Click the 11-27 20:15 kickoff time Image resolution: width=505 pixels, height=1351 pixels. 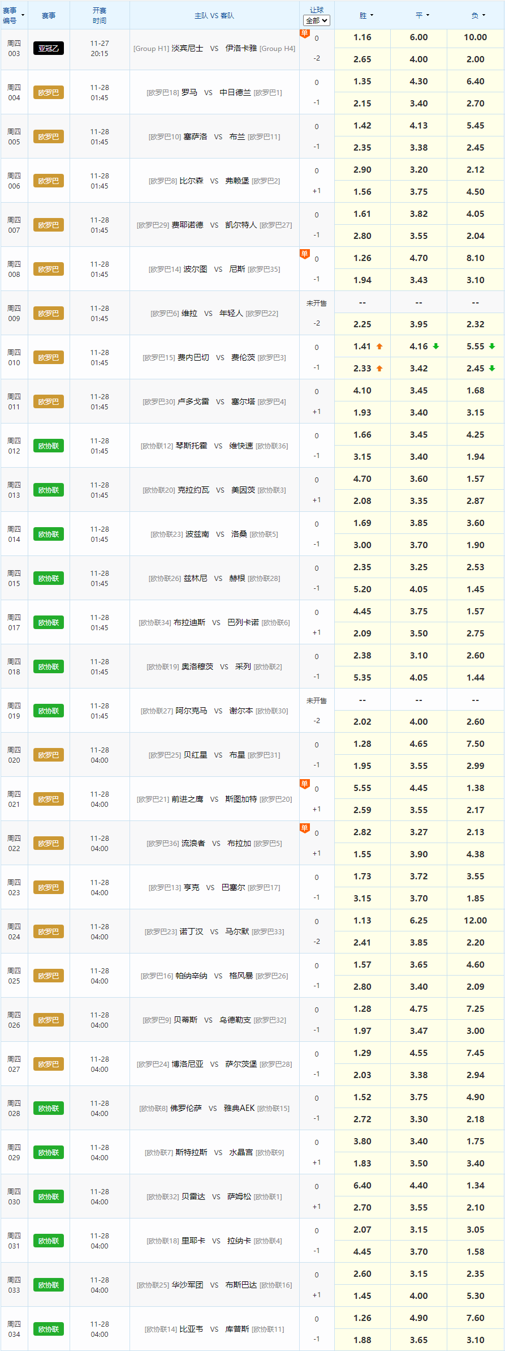(100, 48)
